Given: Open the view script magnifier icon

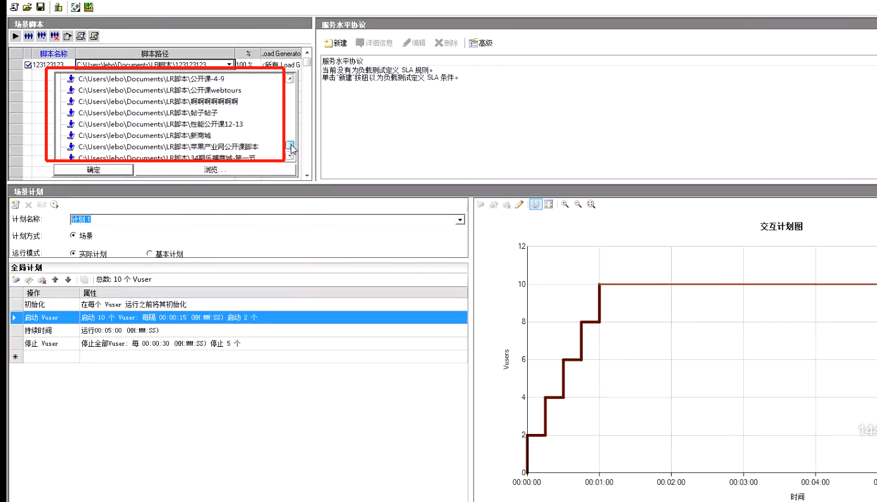Looking at the screenshot, I should point(81,36).
